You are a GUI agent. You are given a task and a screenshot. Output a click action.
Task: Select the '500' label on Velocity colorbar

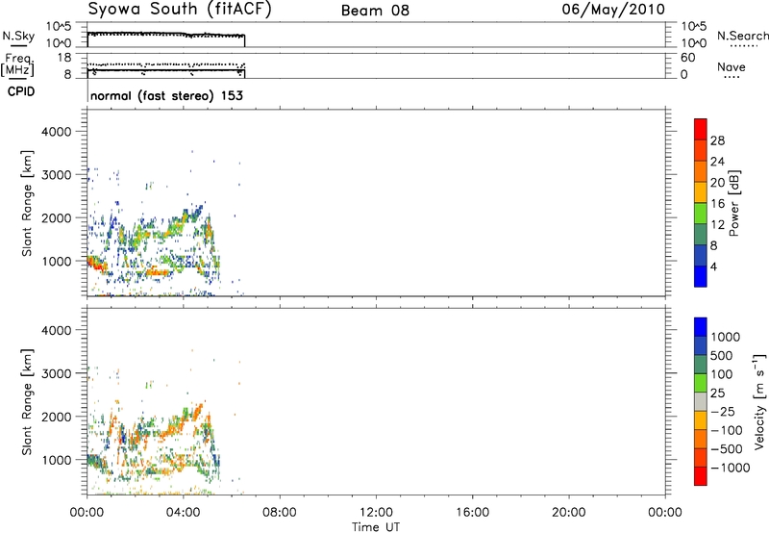pos(721,355)
